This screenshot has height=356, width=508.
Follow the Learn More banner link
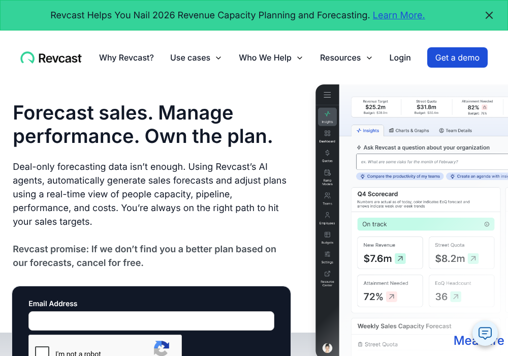pos(399,15)
